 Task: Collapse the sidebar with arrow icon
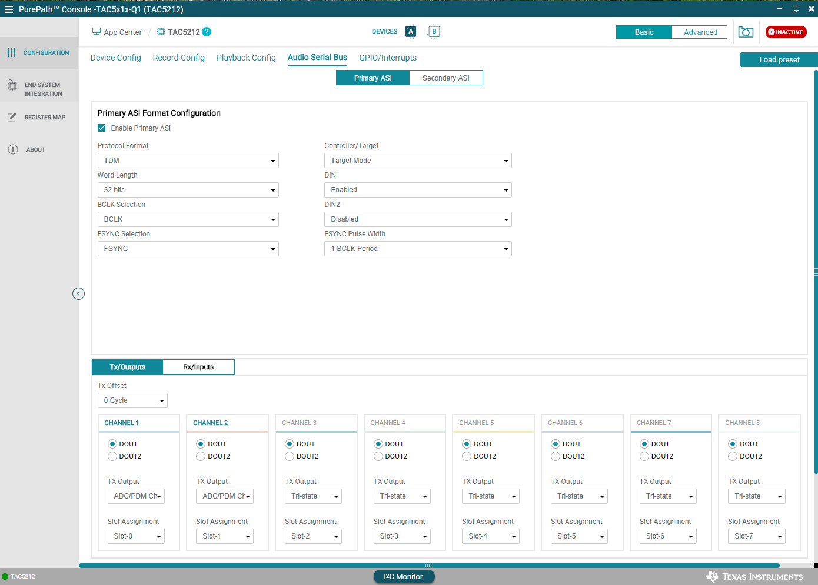click(78, 294)
